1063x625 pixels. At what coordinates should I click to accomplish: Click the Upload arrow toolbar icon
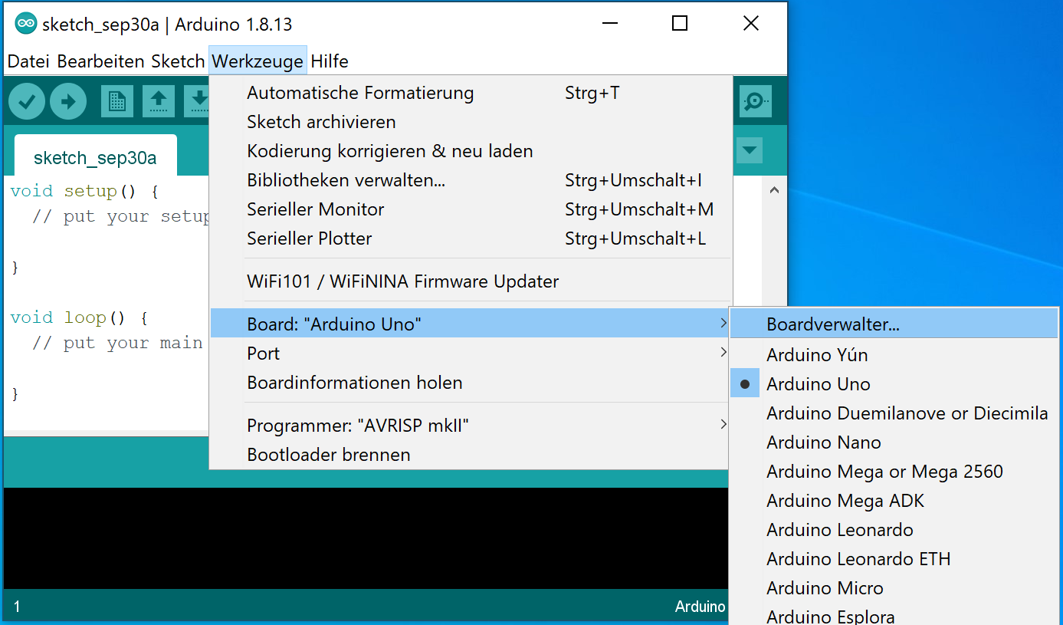click(68, 101)
